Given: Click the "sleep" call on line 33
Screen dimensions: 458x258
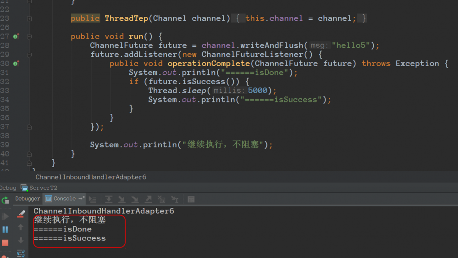Looking at the screenshot, I should tap(194, 91).
